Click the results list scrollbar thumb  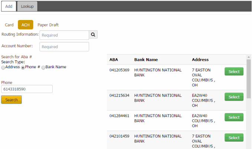point(249,78)
